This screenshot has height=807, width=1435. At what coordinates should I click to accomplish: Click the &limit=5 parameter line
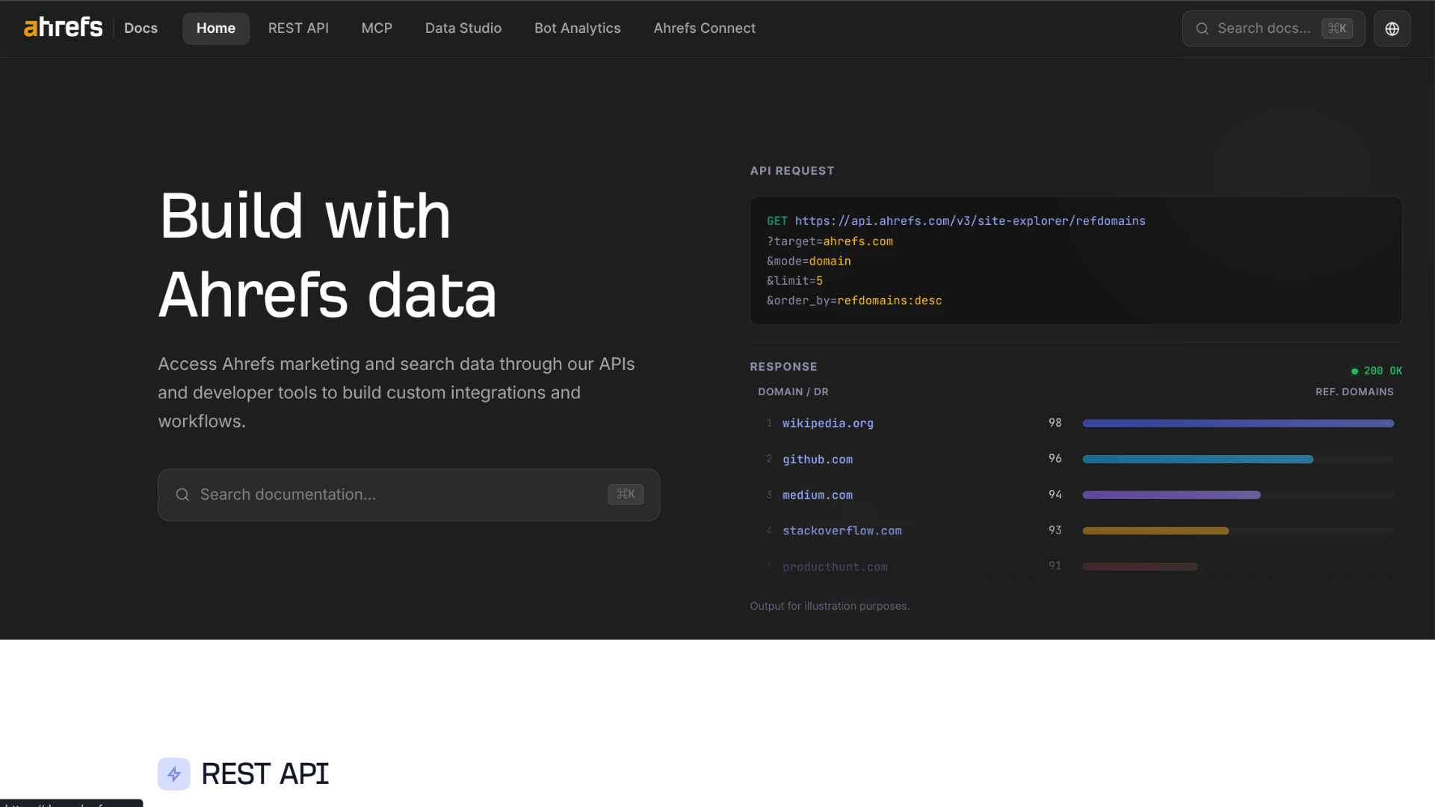click(794, 280)
